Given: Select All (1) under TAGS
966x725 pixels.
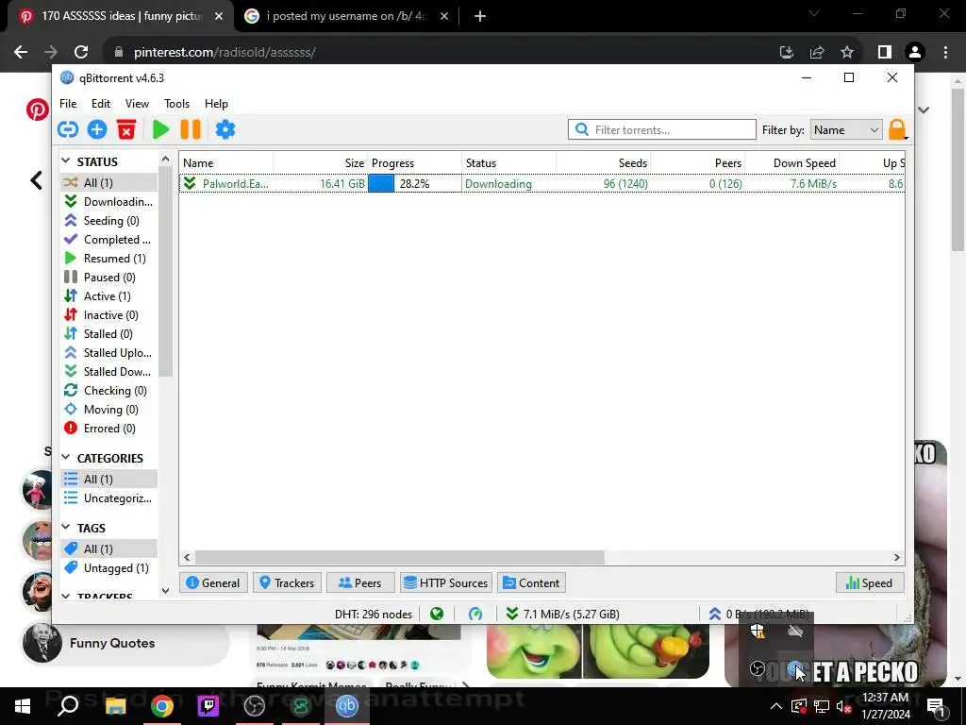Looking at the screenshot, I should tap(109, 548).
